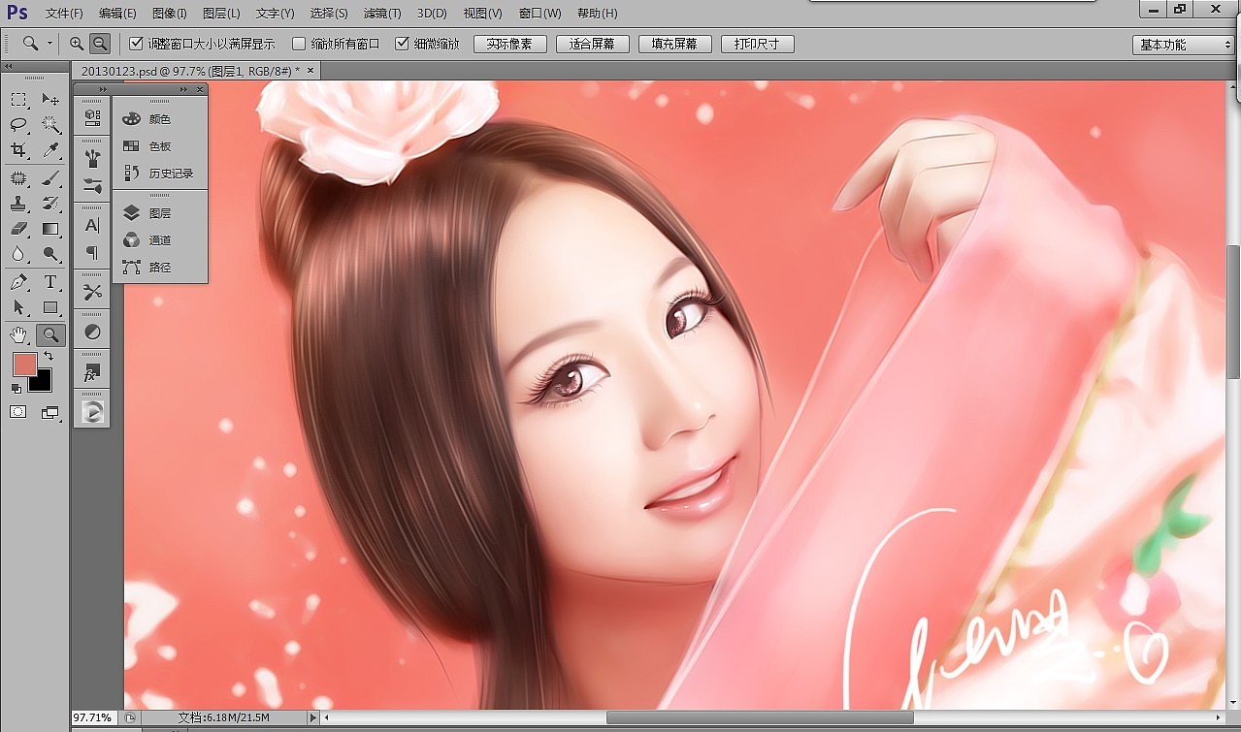The image size is (1241, 732).
Task: Expand the 颜色 panel group arrows
Action: (x=183, y=89)
